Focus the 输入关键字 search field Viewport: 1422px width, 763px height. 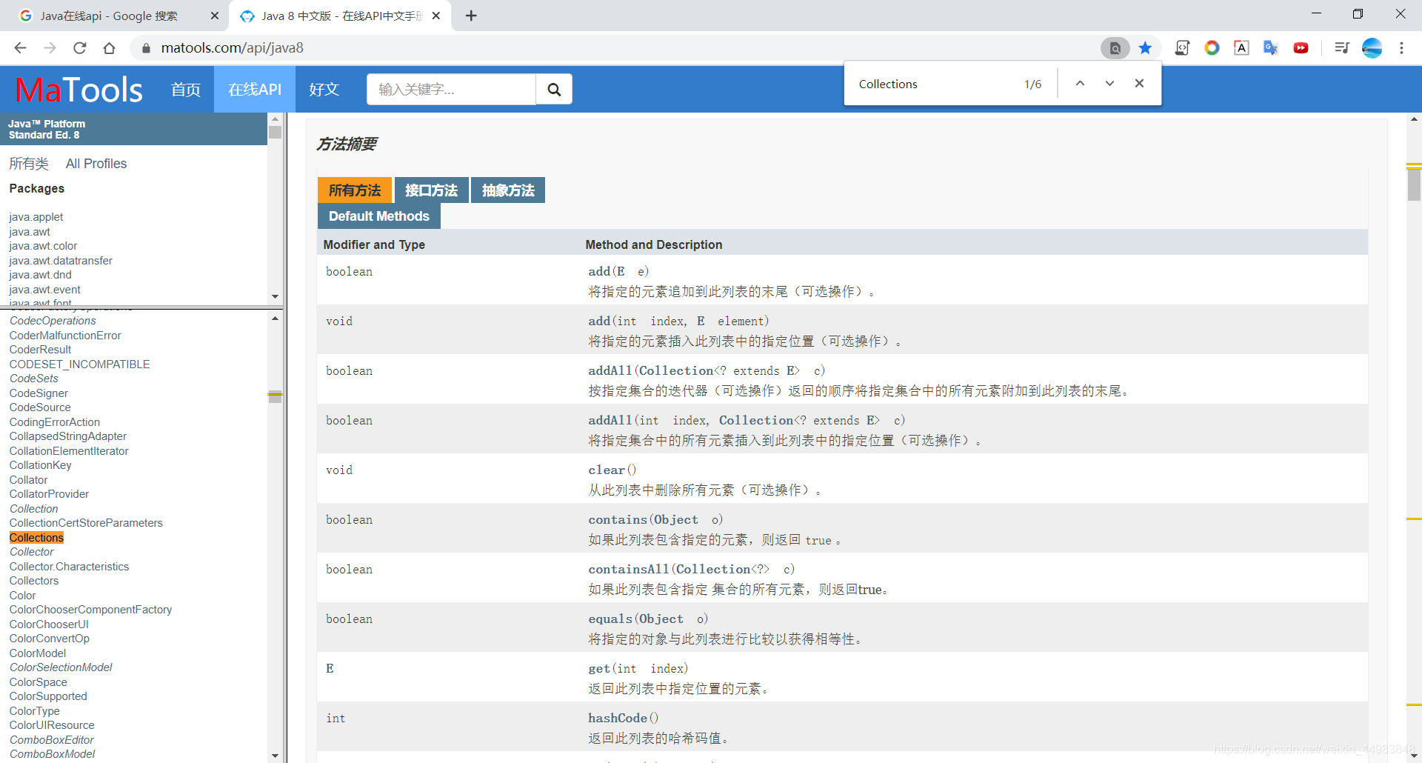pos(451,89)
